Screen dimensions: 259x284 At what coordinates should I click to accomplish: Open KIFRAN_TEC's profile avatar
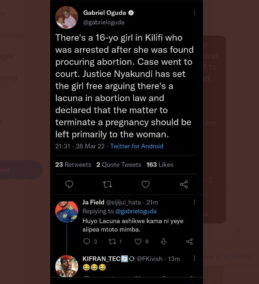[x=67, y=266]
